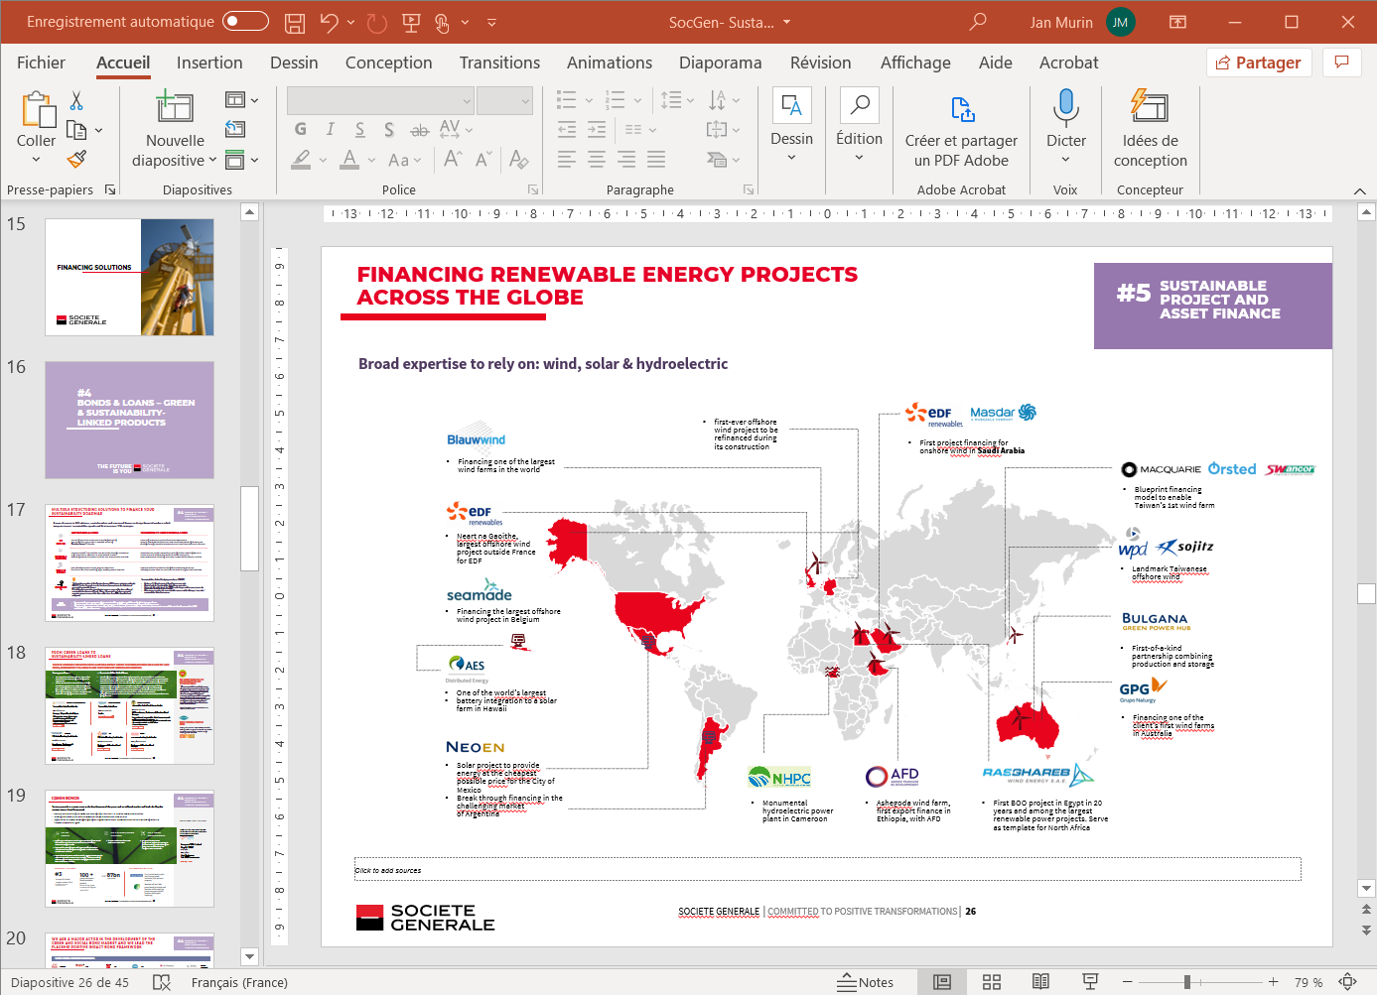Open the font size combo box
1377x995 pixels.
coord(505,100)
